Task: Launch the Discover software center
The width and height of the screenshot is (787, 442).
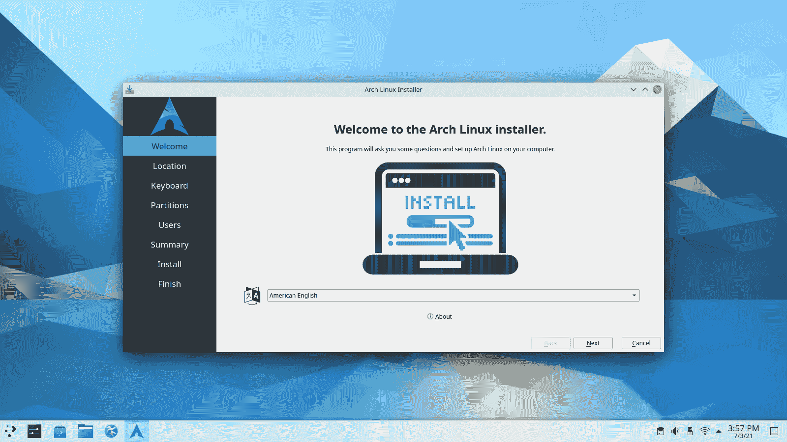Action: pyautogui.click(x=60, y=431)
